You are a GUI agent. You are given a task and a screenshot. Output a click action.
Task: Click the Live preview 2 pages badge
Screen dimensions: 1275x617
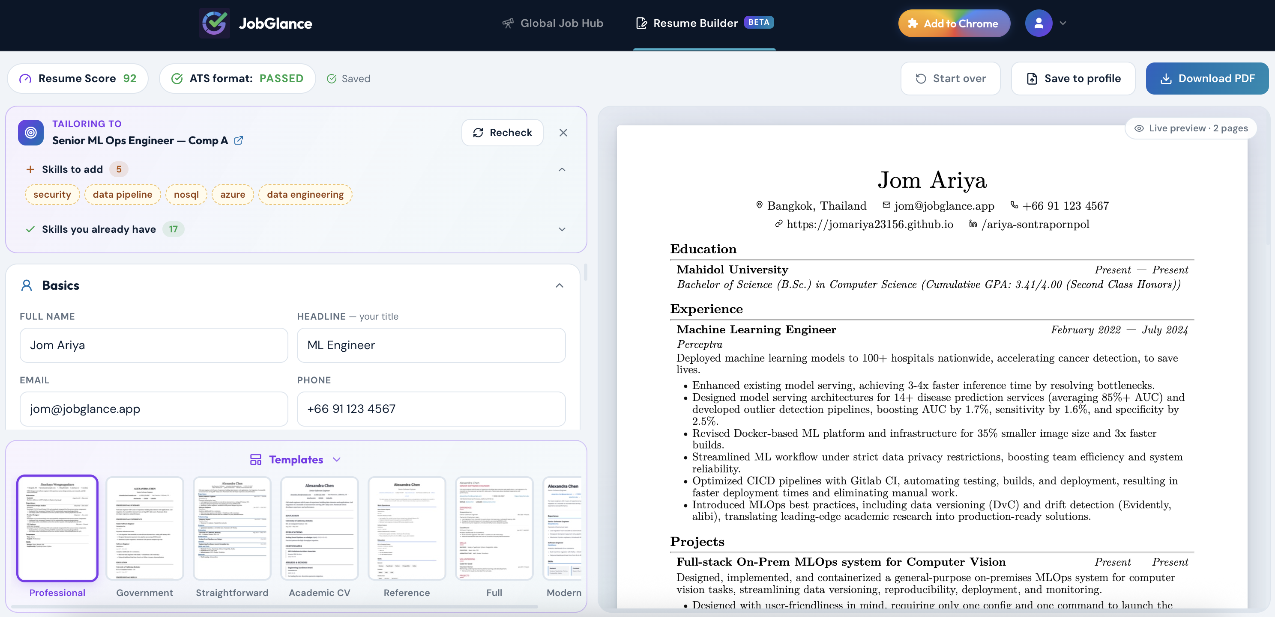pyautogui.click(x=1191, y=128)
